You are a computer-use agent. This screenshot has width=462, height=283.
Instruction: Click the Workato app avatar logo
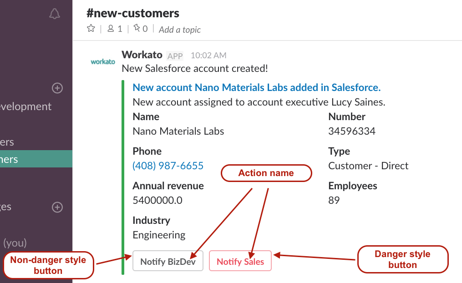[x=103, y=61]
